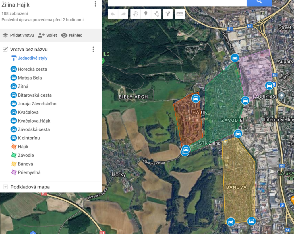
Task: Select the bus marker inside the Hájik polygon
Action: (196, 98)
